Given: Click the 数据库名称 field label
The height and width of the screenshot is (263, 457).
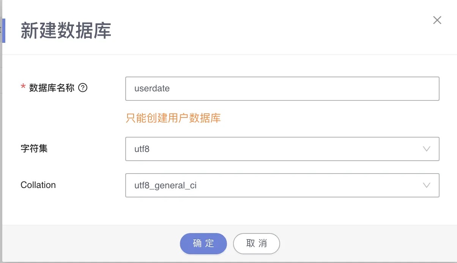Looking at the screenshot, I should [x=52, y=88].
